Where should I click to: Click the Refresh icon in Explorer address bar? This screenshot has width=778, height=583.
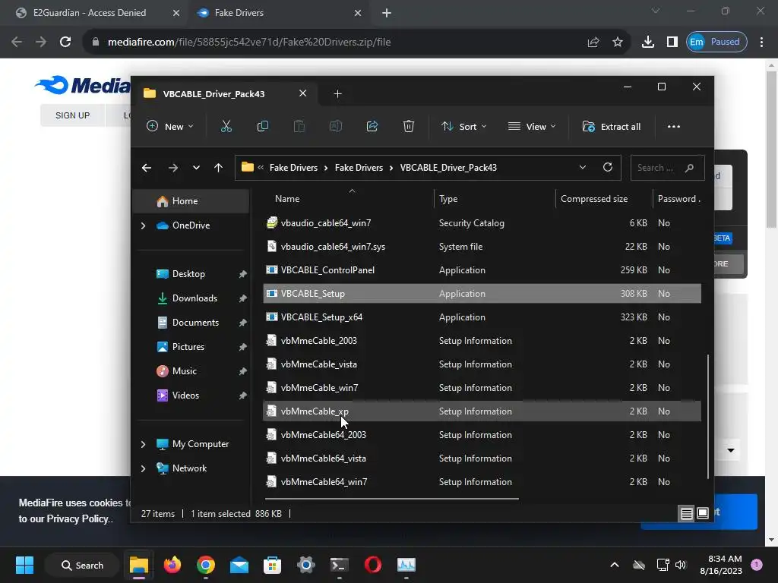[607, 168]
